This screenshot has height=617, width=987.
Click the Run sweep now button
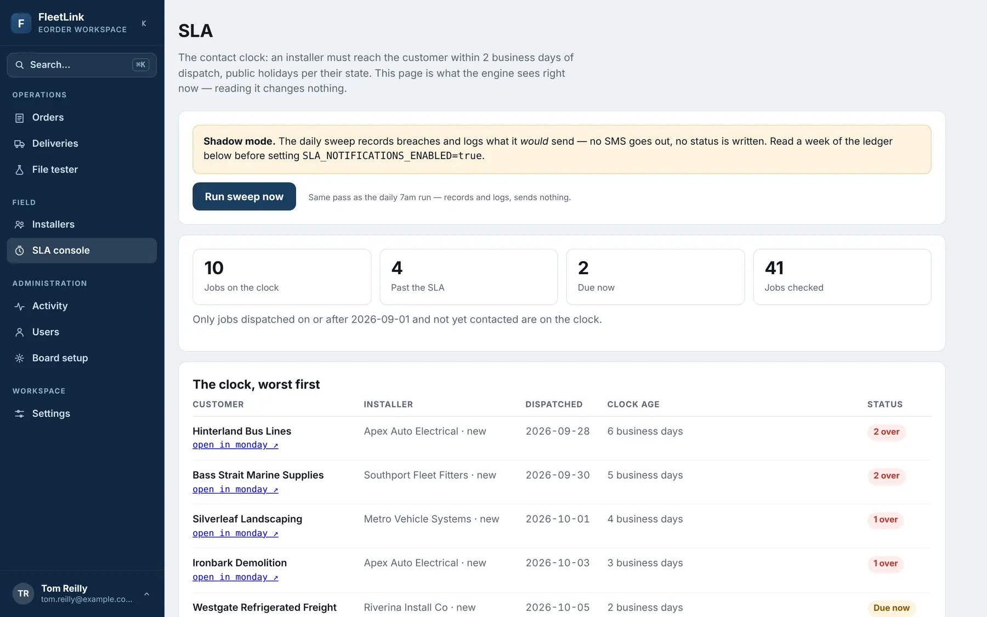click(x=244, y=196)
